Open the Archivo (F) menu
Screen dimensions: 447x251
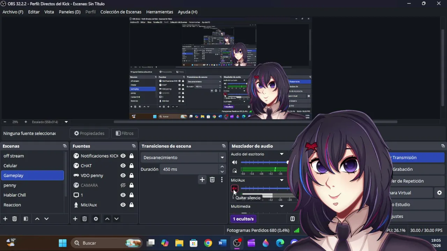point(13,12)
